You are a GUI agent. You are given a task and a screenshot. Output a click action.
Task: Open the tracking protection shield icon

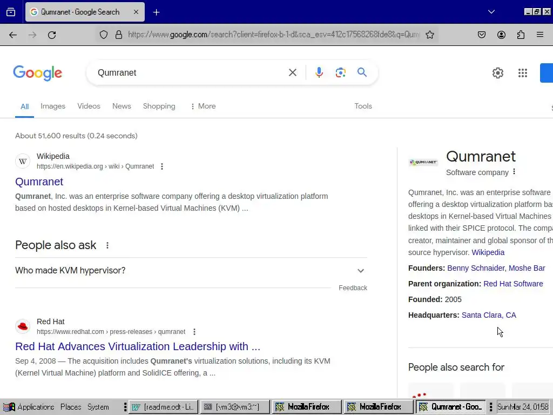pyautogui.click(x=103, y=35)
